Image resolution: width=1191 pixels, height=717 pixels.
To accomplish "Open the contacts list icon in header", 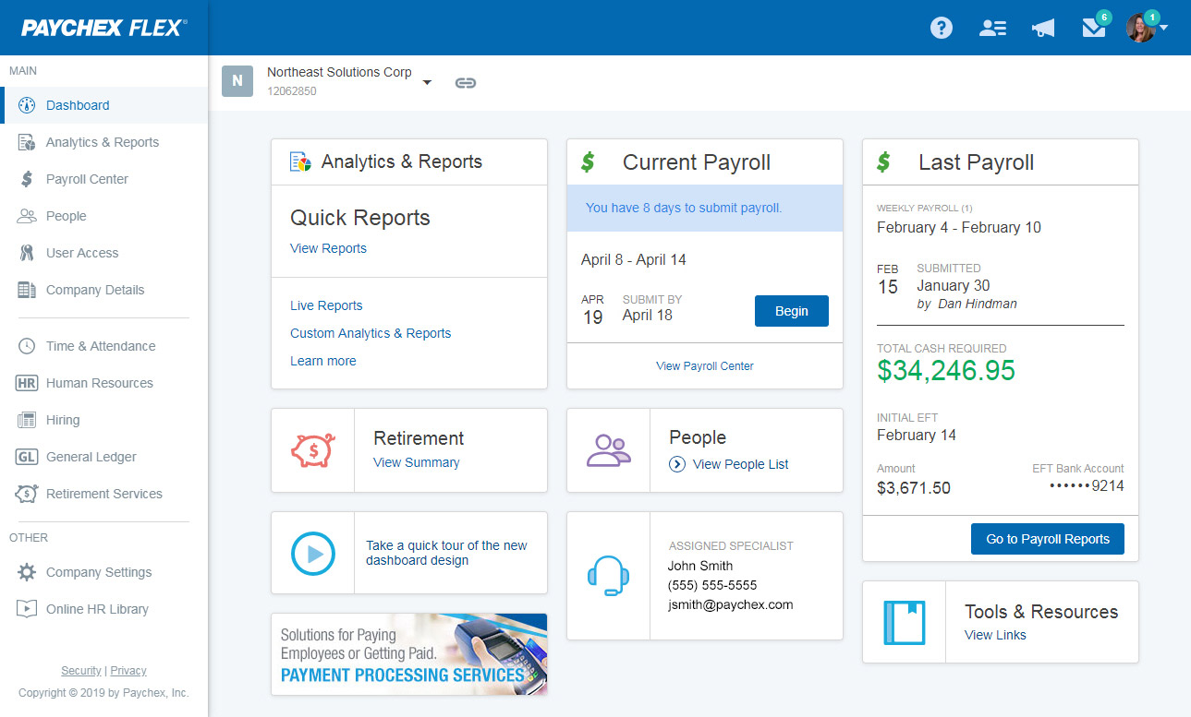I will [x=992, y=28].
